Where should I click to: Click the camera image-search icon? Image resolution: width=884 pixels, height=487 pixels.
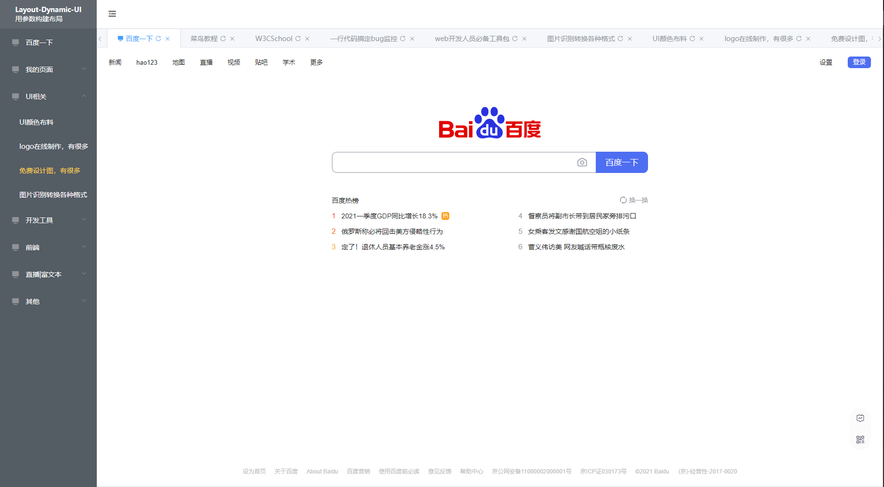(x=582, y=162)
